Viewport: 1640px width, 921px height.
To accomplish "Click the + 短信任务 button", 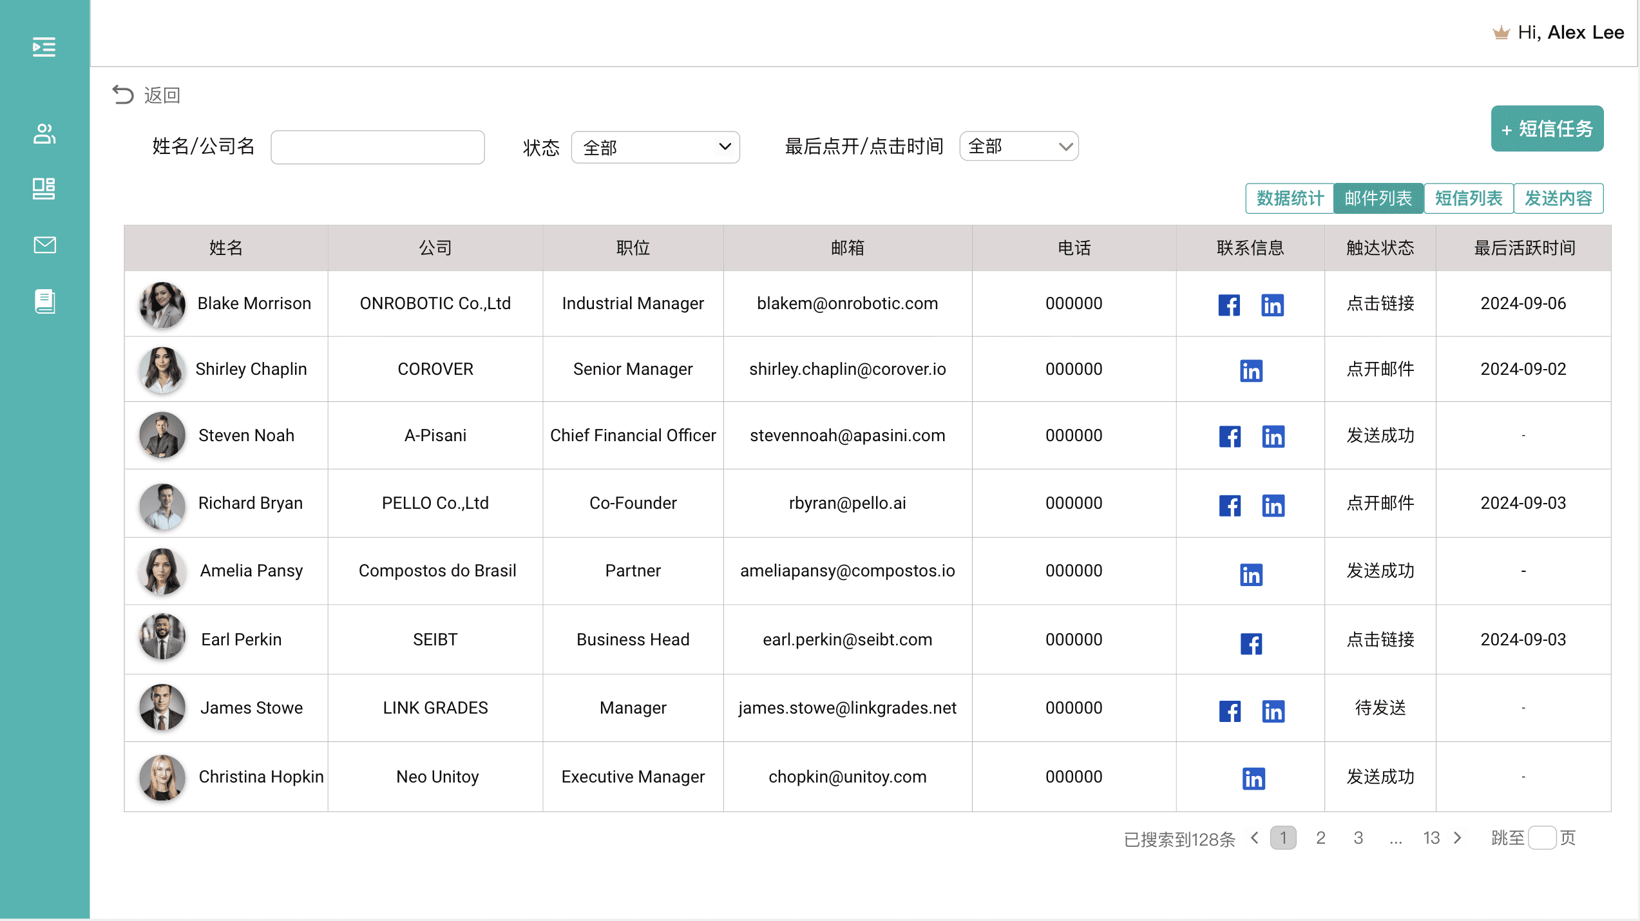I will point(1547,129).
